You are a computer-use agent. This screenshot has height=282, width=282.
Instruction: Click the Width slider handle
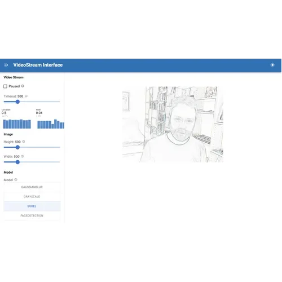17,162
